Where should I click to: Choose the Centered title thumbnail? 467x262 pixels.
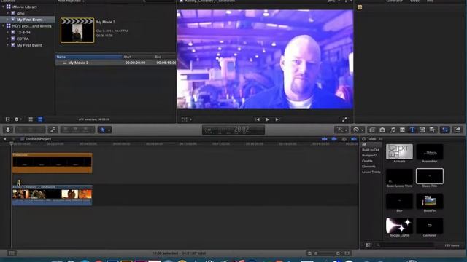pyautogui.click(x=430, y=226)
